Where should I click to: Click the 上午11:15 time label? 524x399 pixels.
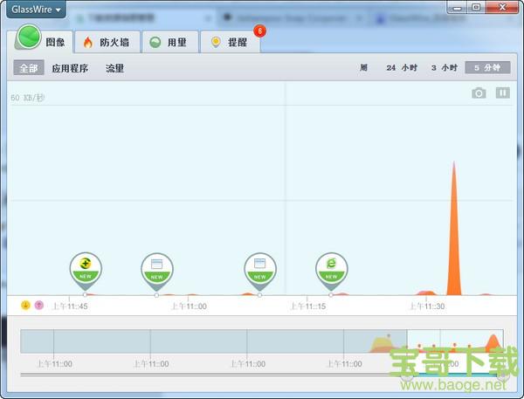pyautogui.click(x=307, y=306)
